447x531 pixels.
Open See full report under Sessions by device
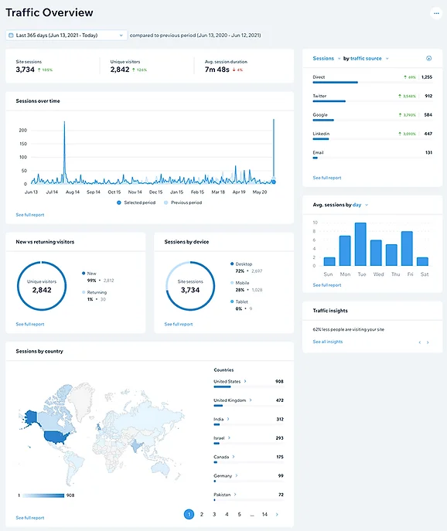(178, 324)
